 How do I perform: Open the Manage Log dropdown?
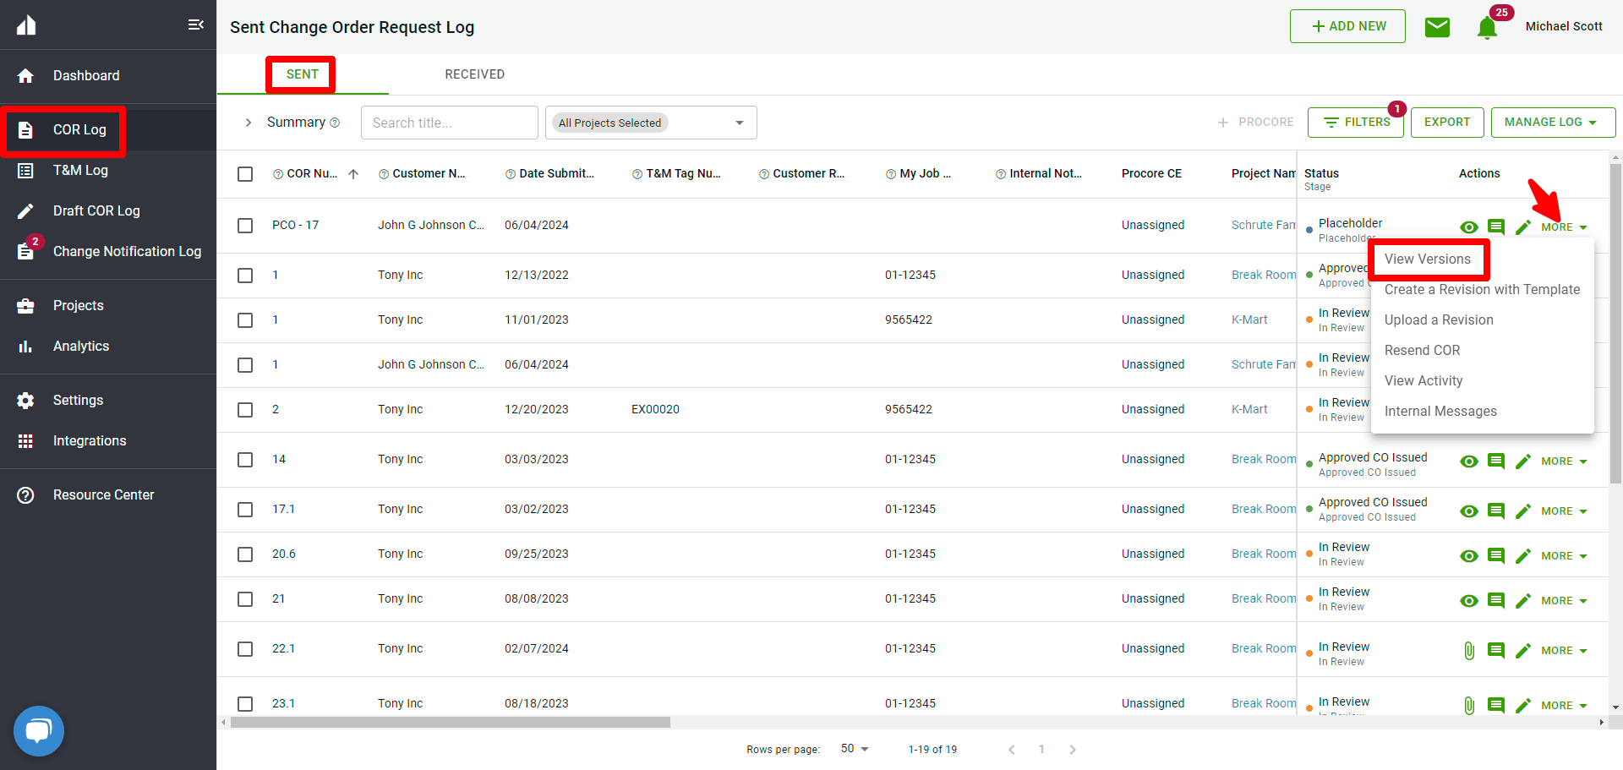(1553, 123)
